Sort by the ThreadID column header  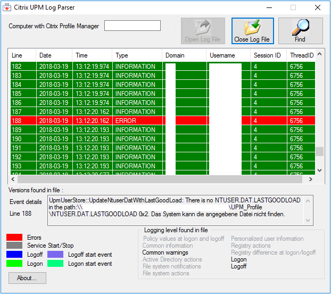(x=302, y=55)
